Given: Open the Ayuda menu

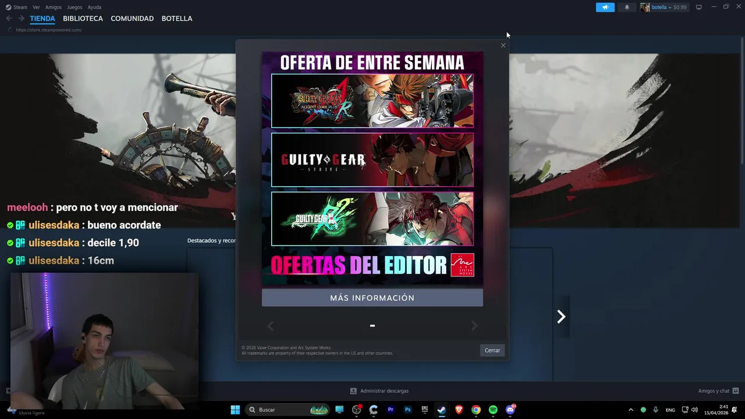Looking at the screenshot, I should click(94, 7).
